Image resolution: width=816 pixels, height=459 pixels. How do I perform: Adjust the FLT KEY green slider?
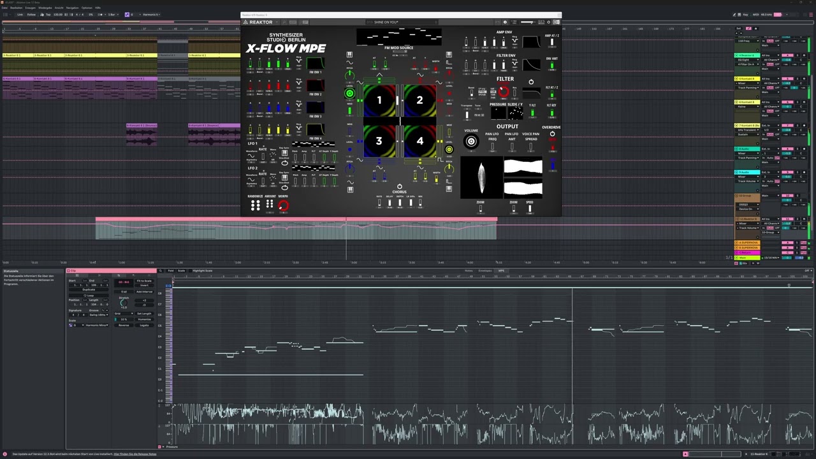[x=552, y=112]
